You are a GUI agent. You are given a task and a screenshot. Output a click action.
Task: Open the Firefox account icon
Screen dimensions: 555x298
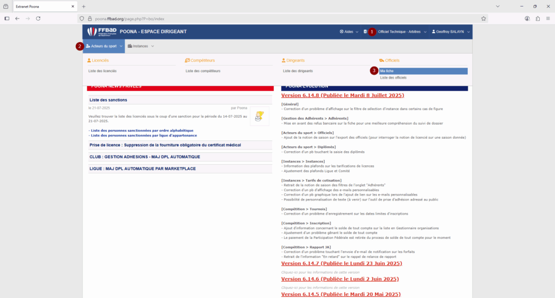click(x=527, y=18)
